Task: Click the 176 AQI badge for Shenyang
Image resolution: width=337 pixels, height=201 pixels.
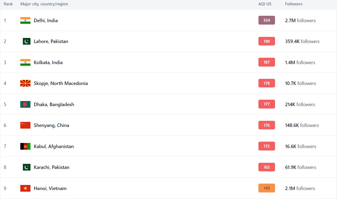Action: [267, 125]
